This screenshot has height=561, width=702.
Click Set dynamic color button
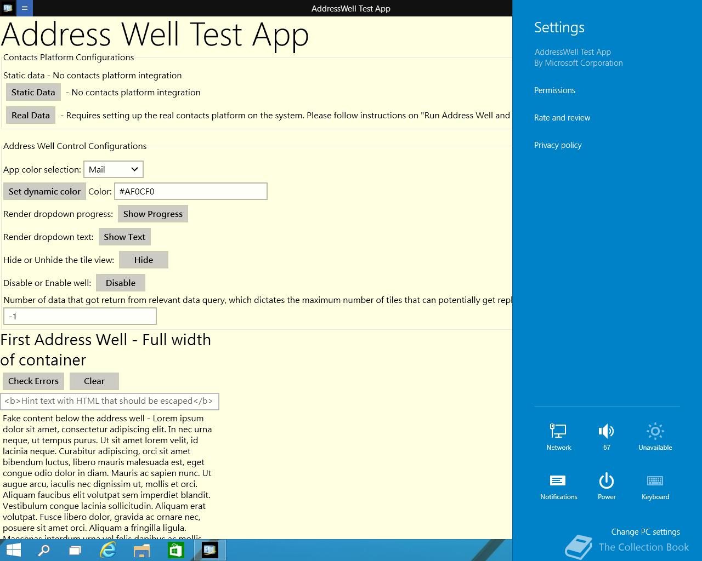point(44,191)
